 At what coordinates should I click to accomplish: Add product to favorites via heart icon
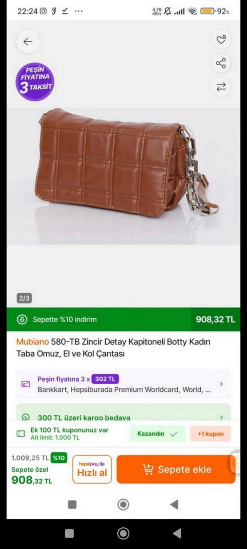221,40
